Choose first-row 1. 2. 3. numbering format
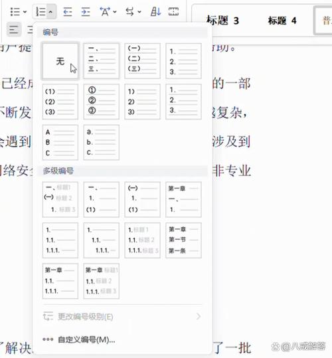 (x=183, y=61)
